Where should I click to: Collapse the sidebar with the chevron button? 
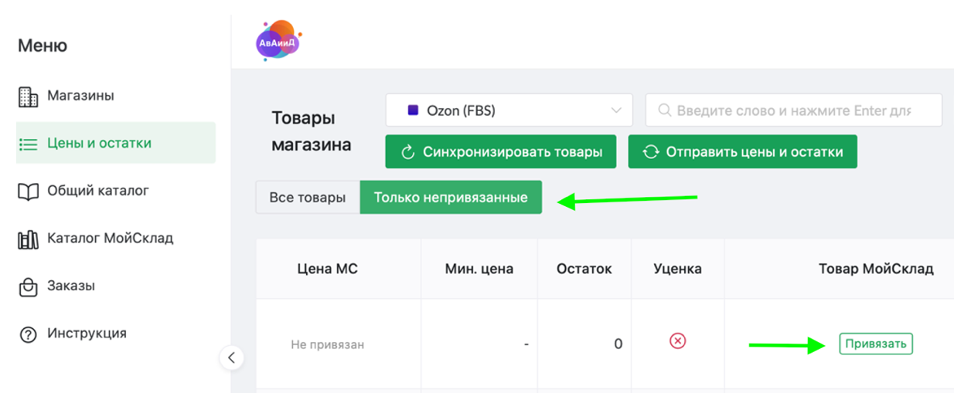[x=230, y=357]
